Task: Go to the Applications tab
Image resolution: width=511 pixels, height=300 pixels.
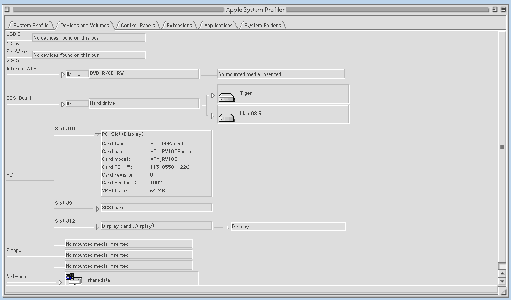Action: pyautogui.click(x=218, y=26)
